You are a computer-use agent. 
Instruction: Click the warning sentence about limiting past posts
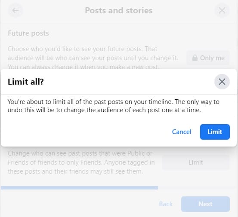coord(113,106)
